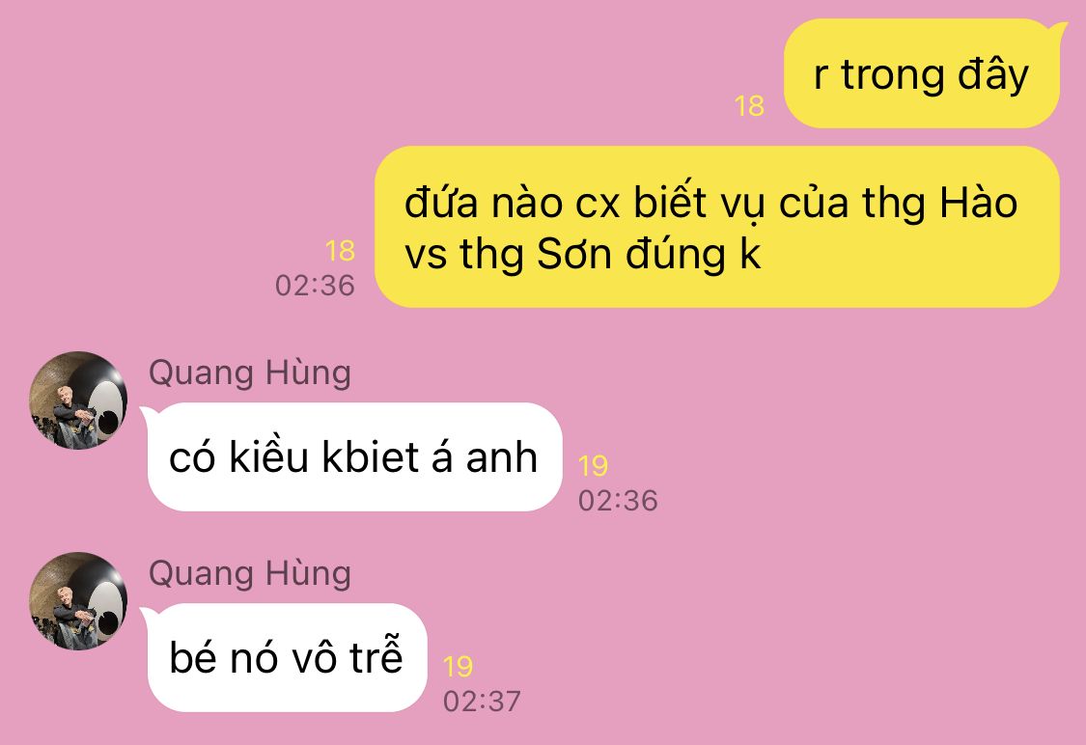Click the word "anh" in the white bubble
The width and height of the screenshot is (1086, 745).
[x=501, y=457]
